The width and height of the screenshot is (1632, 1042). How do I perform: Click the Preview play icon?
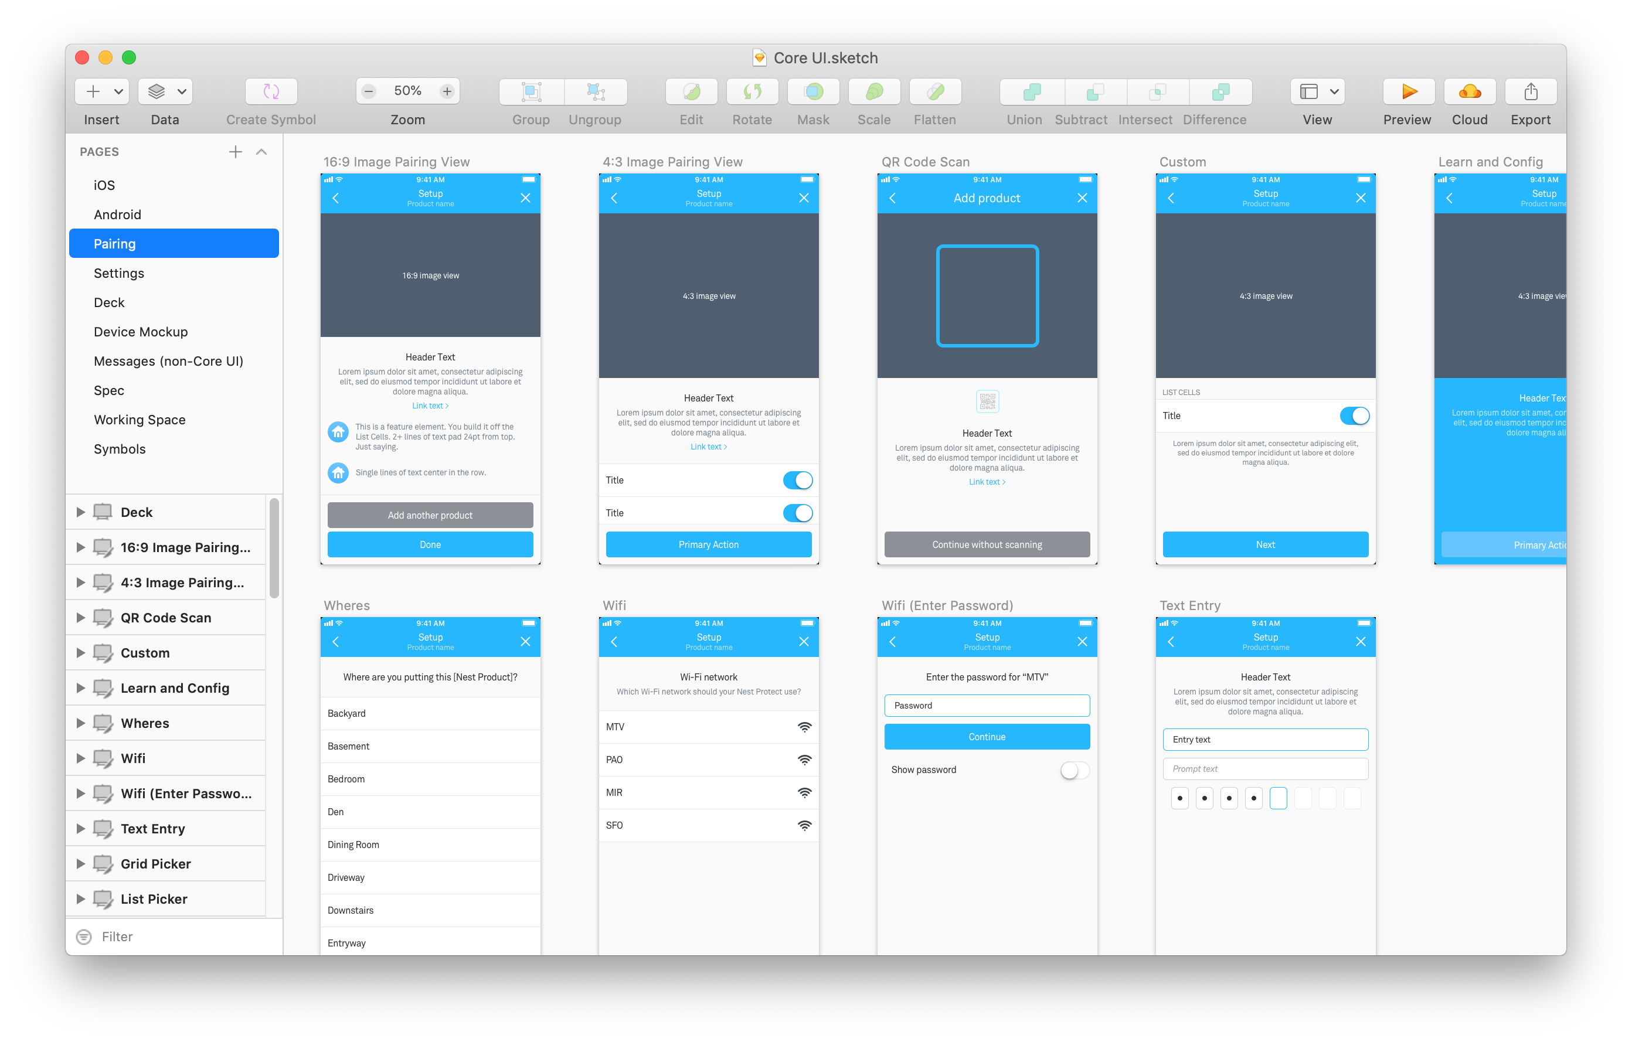[1407, 91]
